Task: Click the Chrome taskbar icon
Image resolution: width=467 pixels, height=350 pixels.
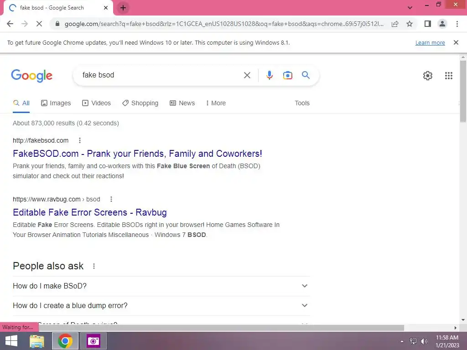Action: pos(65,341)
